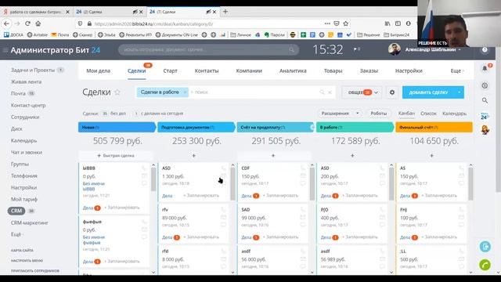Add deal with plus in Финальный счёт column
Viewport: 501px width, 282px height.
tap(431, 156)
